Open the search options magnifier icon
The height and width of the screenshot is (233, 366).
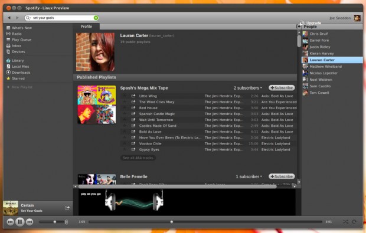(x=28, y=18)
